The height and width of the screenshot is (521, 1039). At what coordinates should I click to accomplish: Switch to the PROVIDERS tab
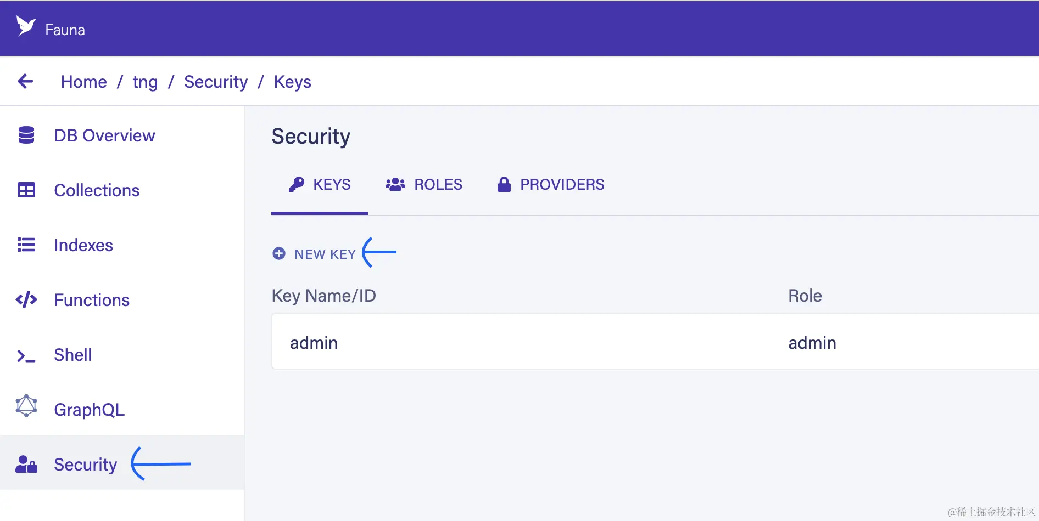pos(551,185)
